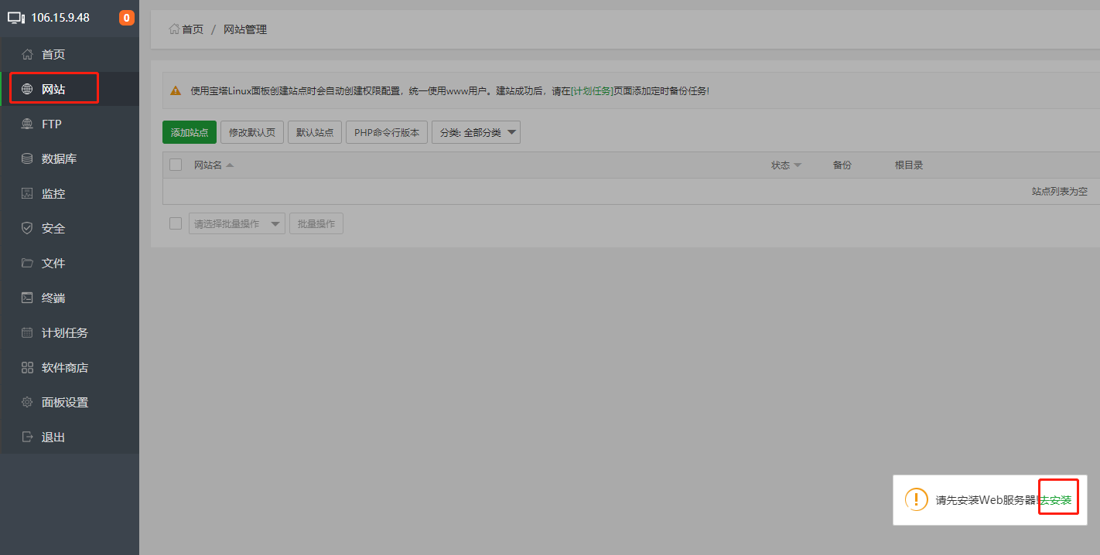
Task: Open the files (文件) folder icon
Action: click(x=28, y=264)
